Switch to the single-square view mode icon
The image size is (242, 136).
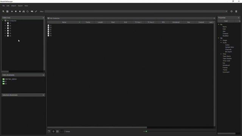coord(53,131)
